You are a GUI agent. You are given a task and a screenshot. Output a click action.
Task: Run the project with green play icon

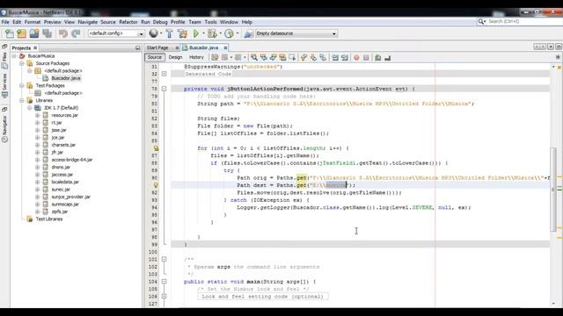tap(196, 33)
